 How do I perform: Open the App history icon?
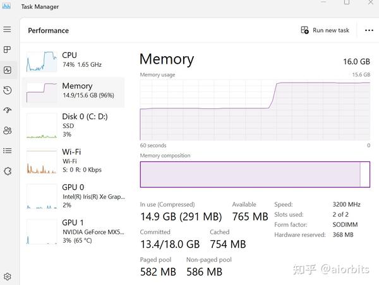point(8,90)
